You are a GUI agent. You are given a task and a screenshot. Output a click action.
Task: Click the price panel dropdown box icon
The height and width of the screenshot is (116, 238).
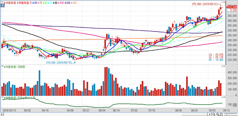click(x=222, y=2)
